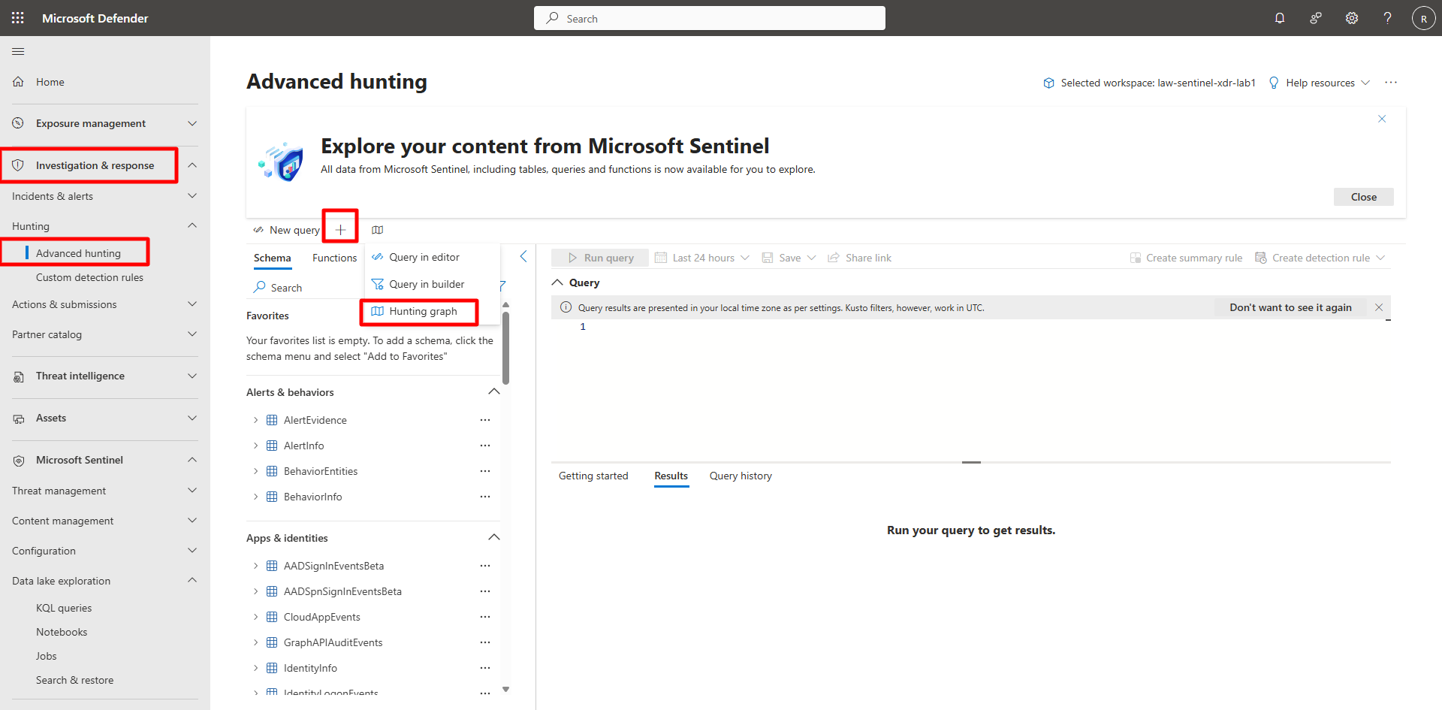Open the community people icon in header

pyautogui.click(x=1316, y=18)
